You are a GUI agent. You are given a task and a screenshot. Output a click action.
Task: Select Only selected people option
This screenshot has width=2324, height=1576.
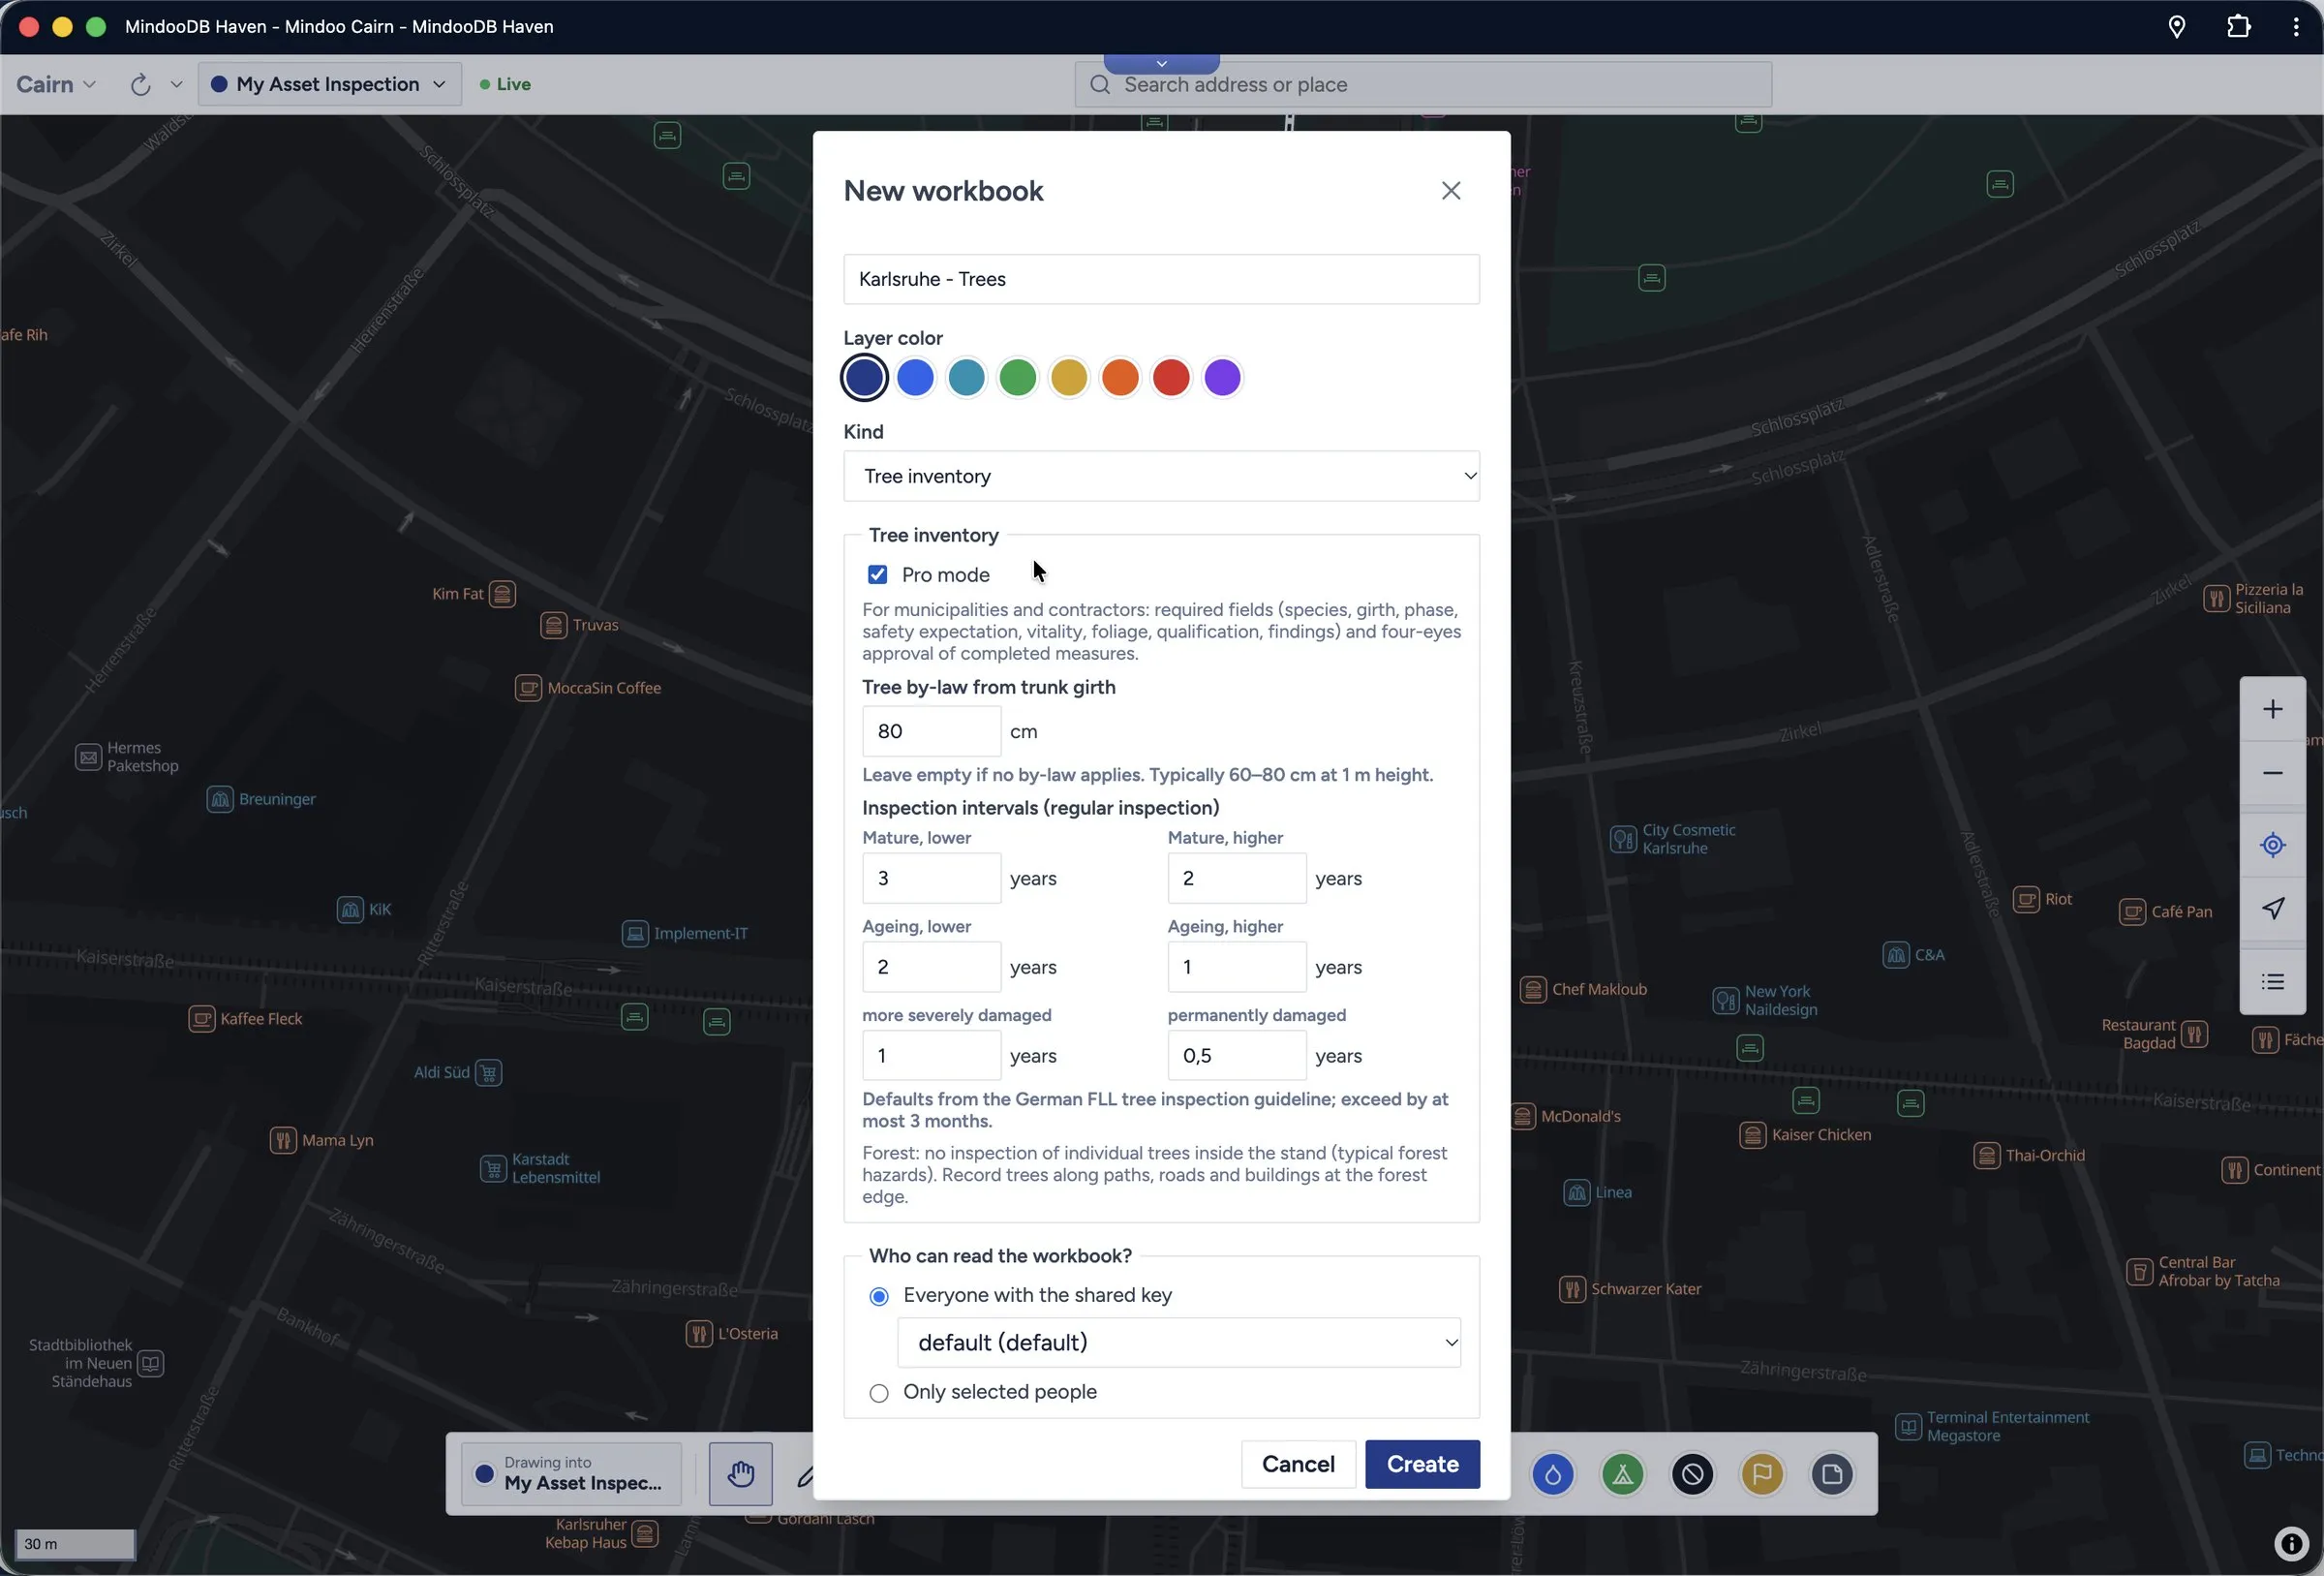pyautogui.click(x=878, y=1393)
